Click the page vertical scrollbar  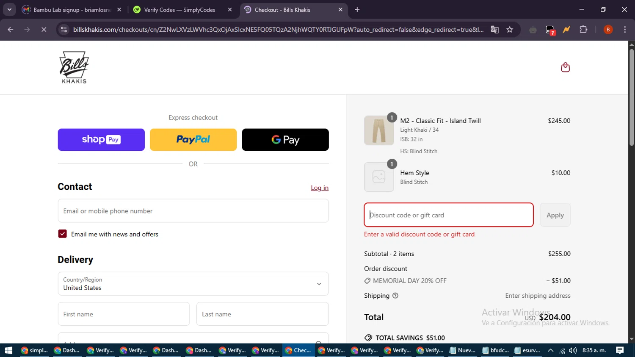click(x=632, y=97)
